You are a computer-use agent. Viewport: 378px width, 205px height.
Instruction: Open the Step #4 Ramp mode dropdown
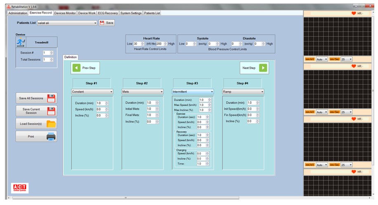click(262, 92)
